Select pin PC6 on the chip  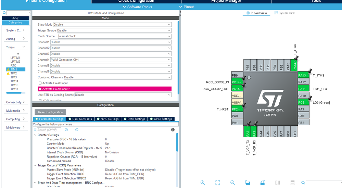coord(303,102)
